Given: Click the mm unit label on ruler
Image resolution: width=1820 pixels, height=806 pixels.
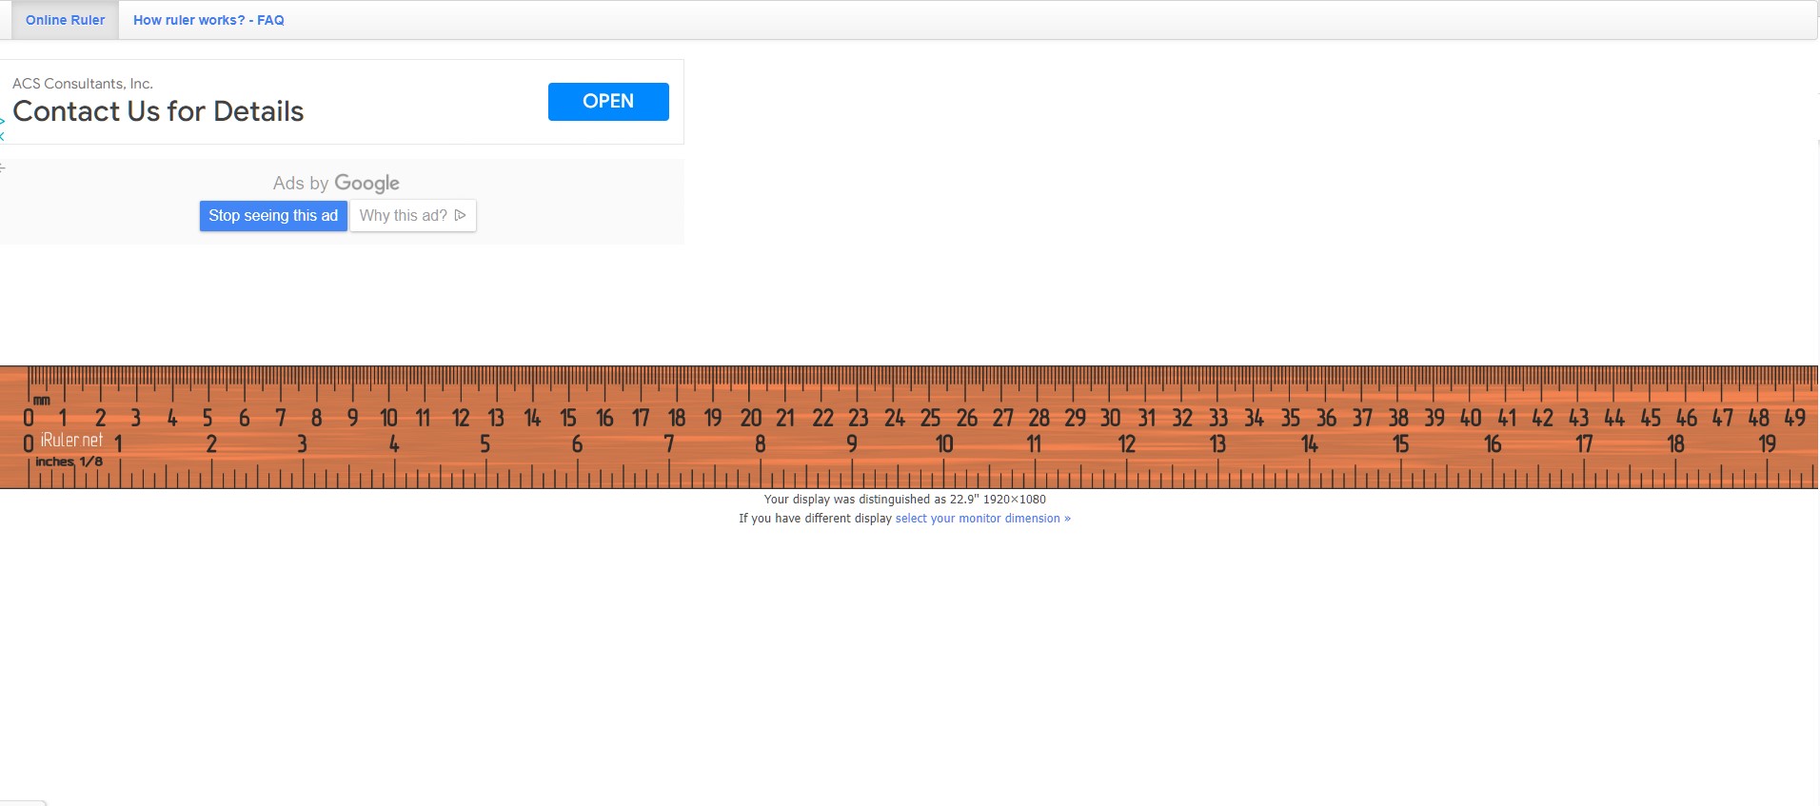Looking at the screenshot, I should click(x=41, y=401).
